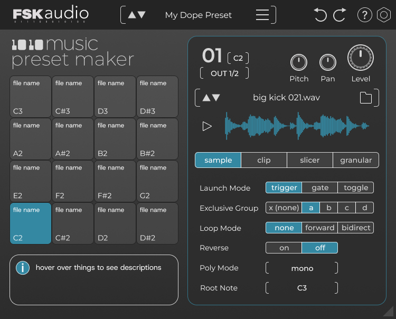
Task: Select the F#2 pad
Action: [x=115, y=181]
